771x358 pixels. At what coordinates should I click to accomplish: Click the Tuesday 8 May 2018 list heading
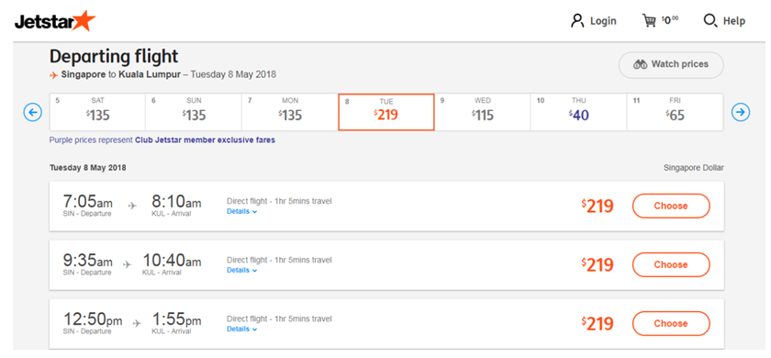click(x=88, y=168)
